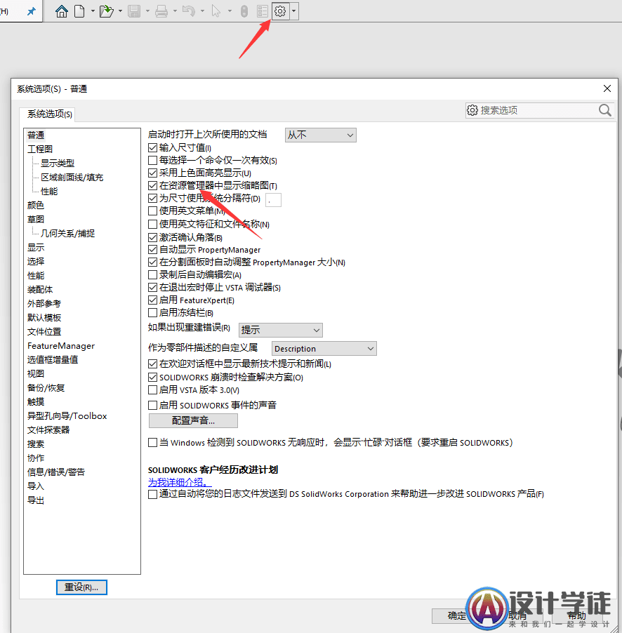The height and width of the screenshot is (633, 622).
Task: Toggle 激活确认角落 checkbox
Action: tap(152, 237)
